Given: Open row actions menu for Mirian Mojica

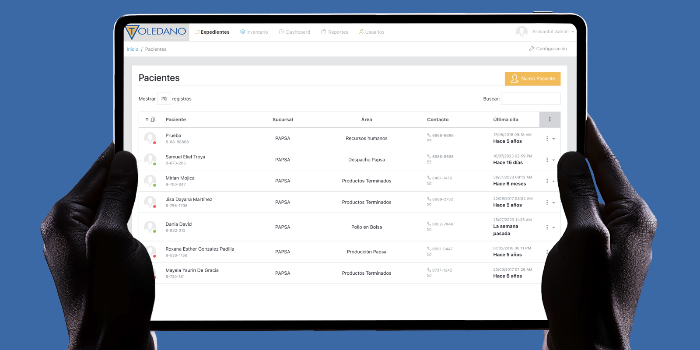Looking at the screenshot, I should pos(550,181).
